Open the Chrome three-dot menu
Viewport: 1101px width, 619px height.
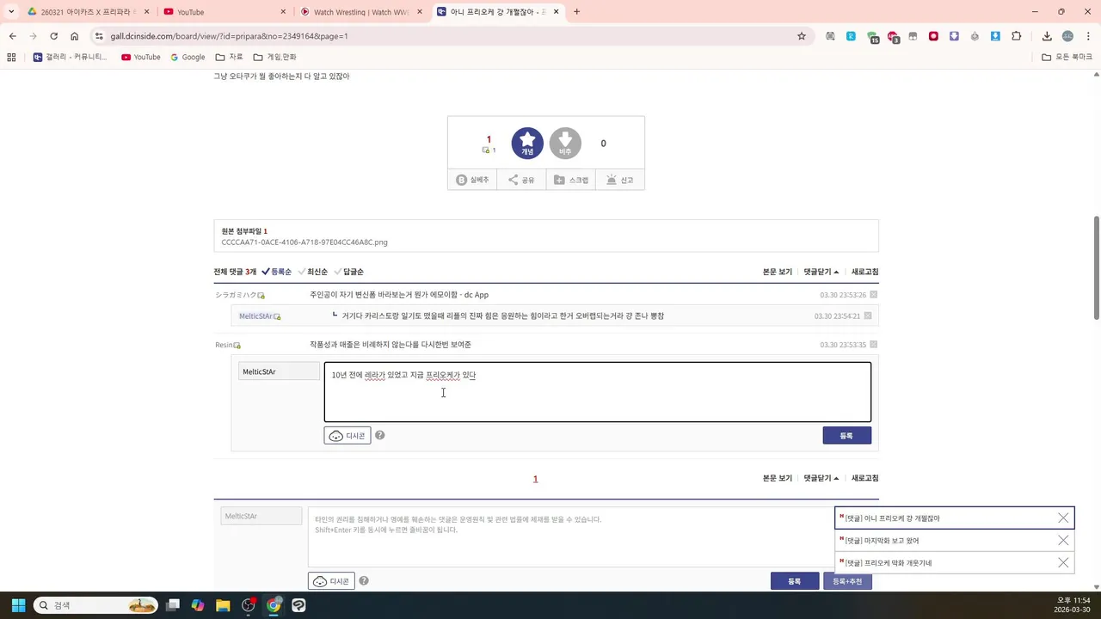1087,36
